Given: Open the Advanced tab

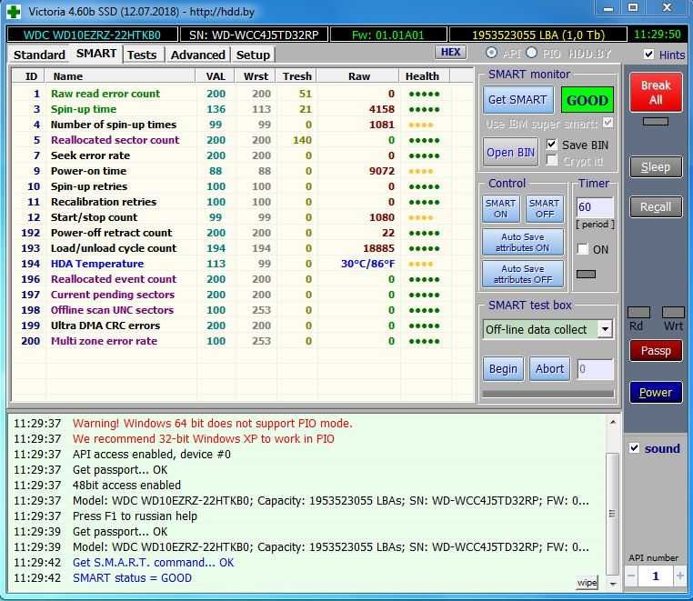Looking at the screenshot, I should (197, 55).
